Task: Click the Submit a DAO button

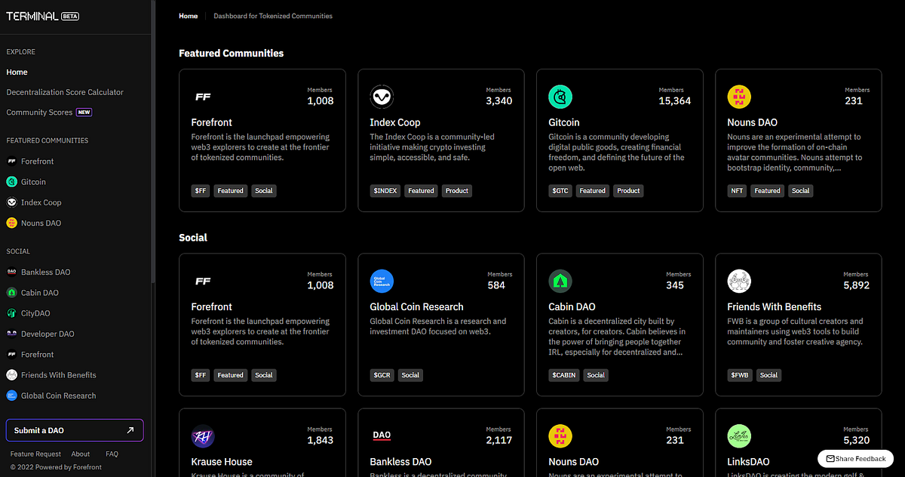Action: (x=74, y=429)
